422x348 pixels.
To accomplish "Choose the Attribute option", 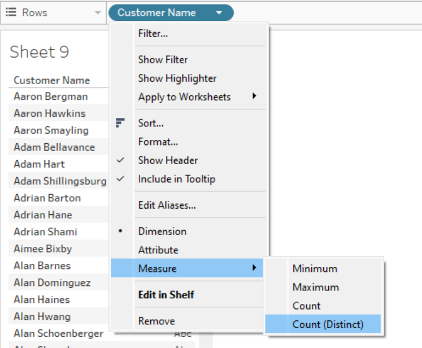I will (x=158, y=250).
